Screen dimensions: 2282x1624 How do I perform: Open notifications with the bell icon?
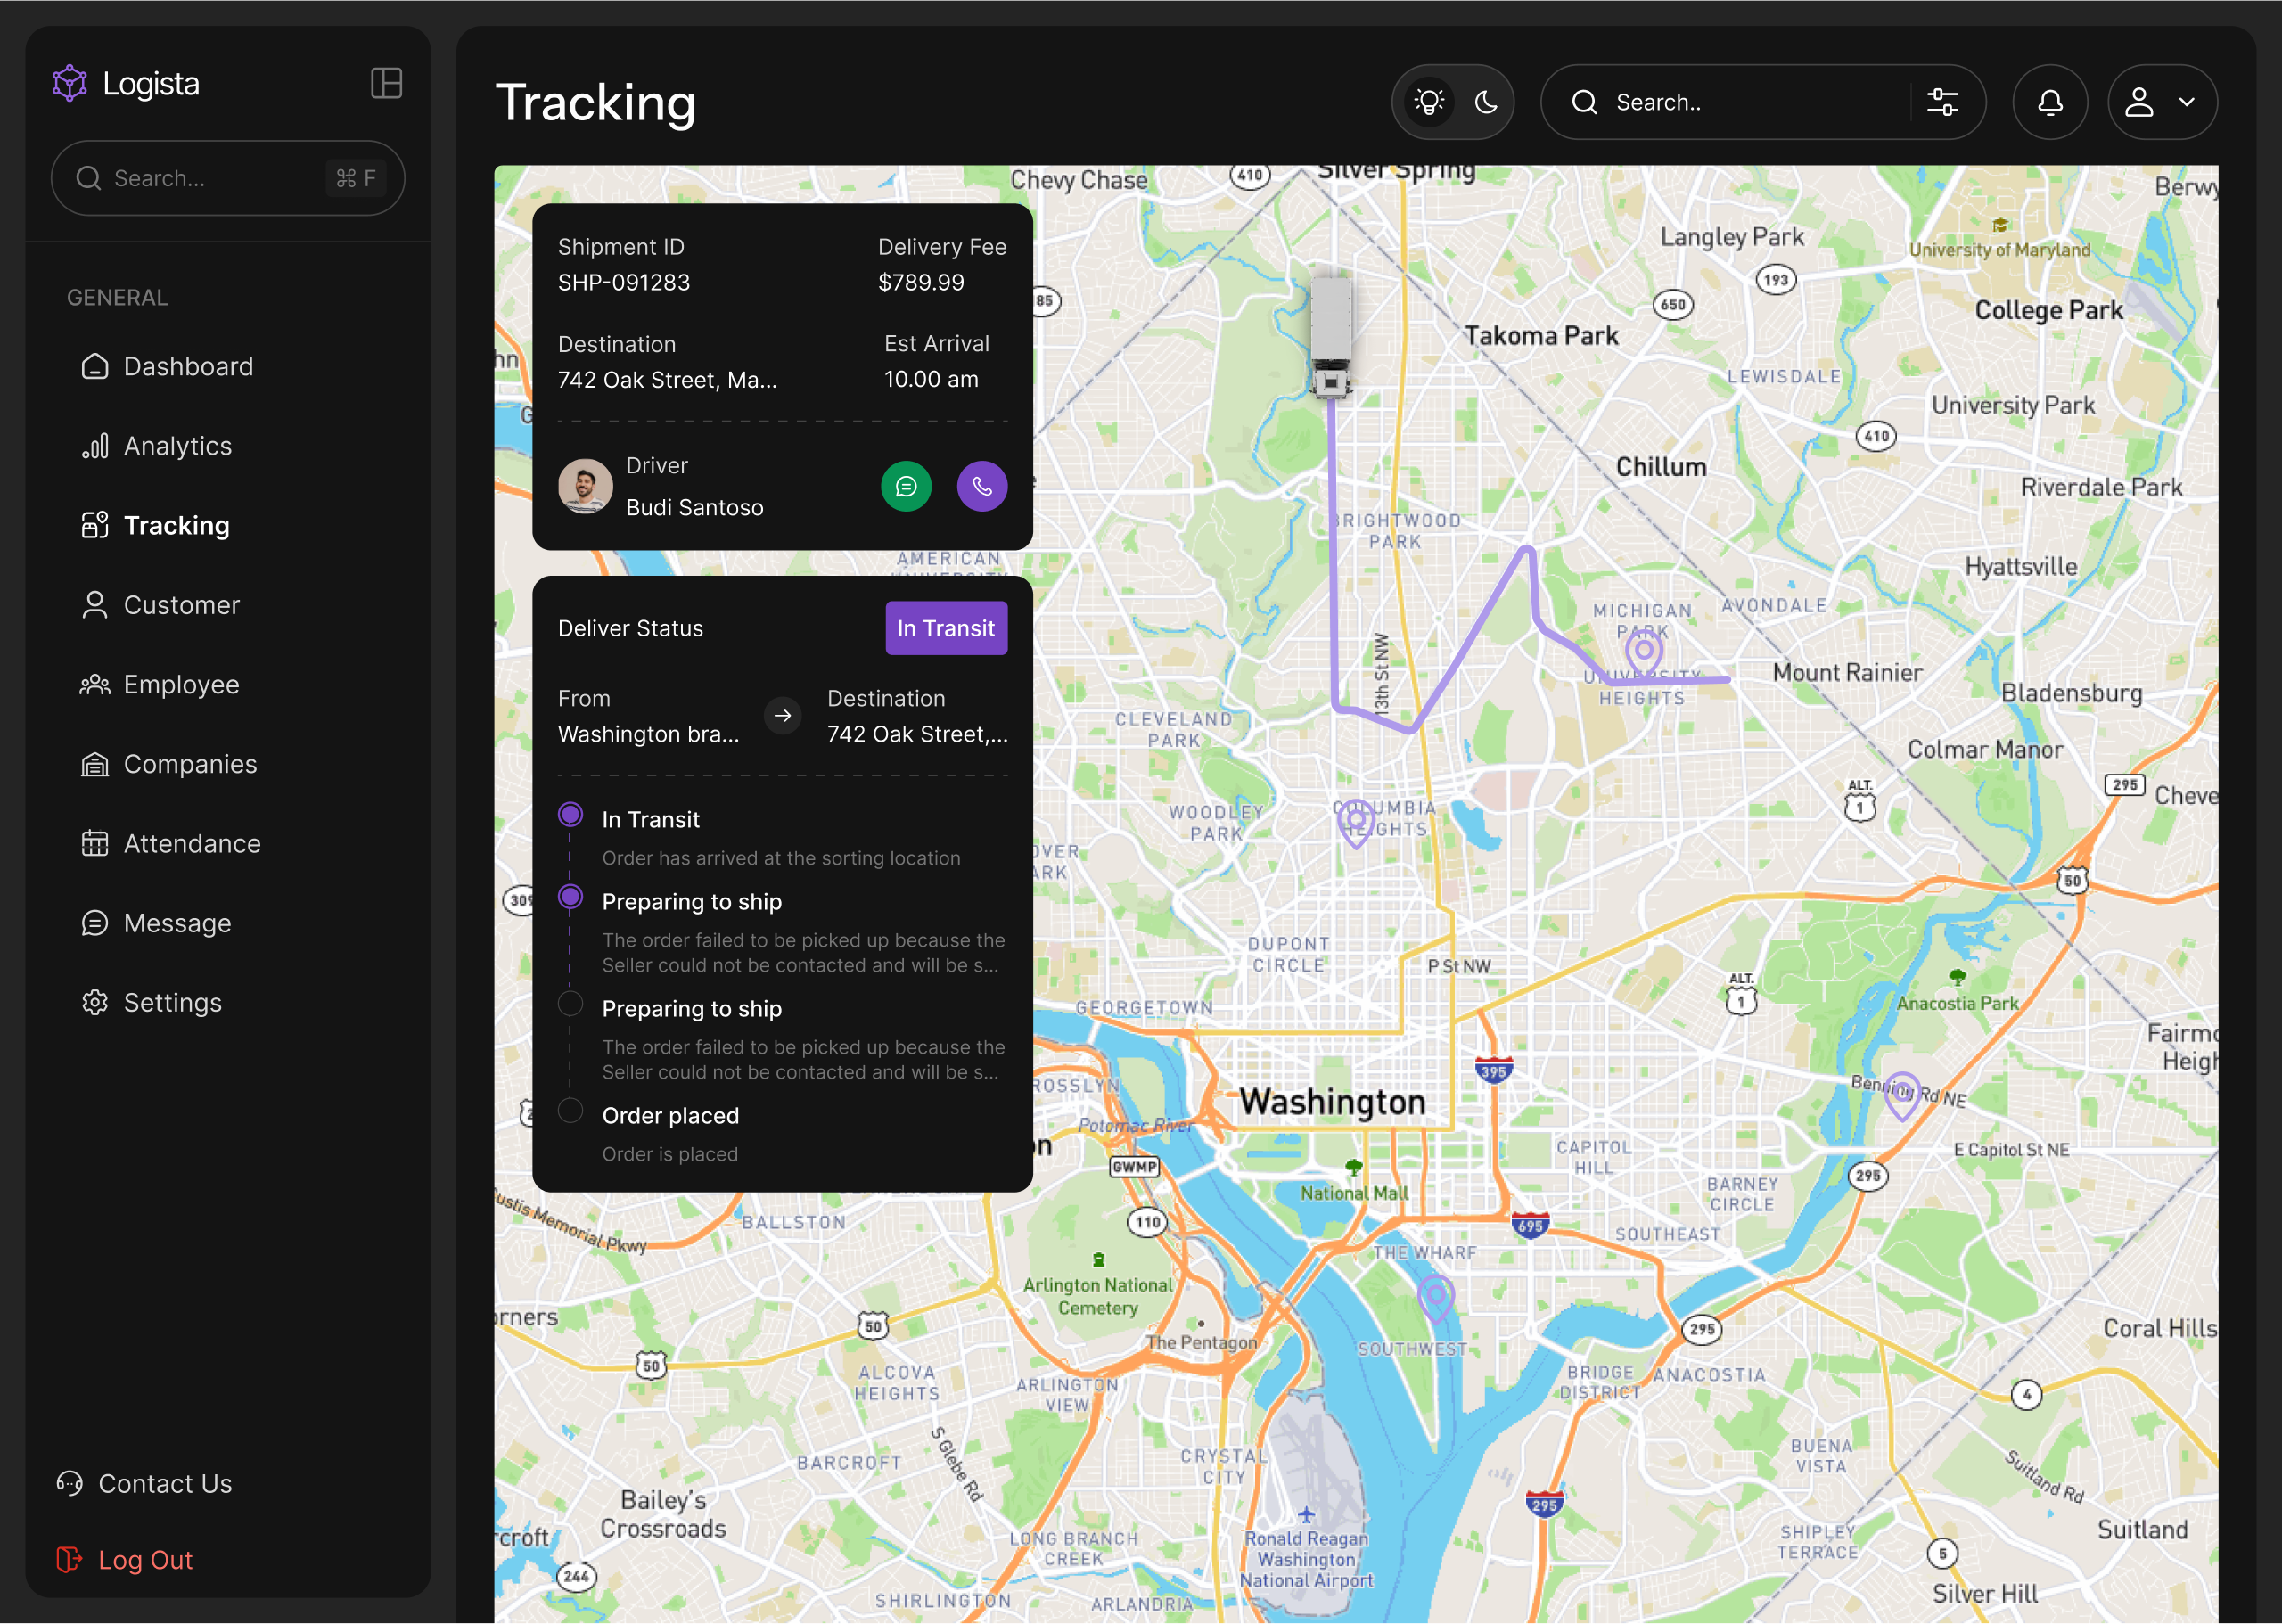click(2050, 102)
